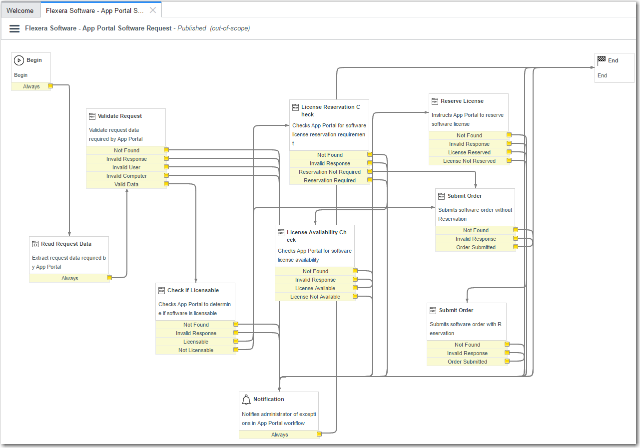Viewport: 640px width, 448px height.
Task: Click the Reserve License REST icon
Action: click(435, 101)
